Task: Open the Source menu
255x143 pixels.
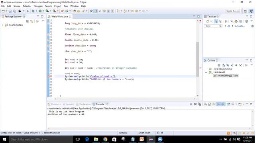Action: coord(17,6)
